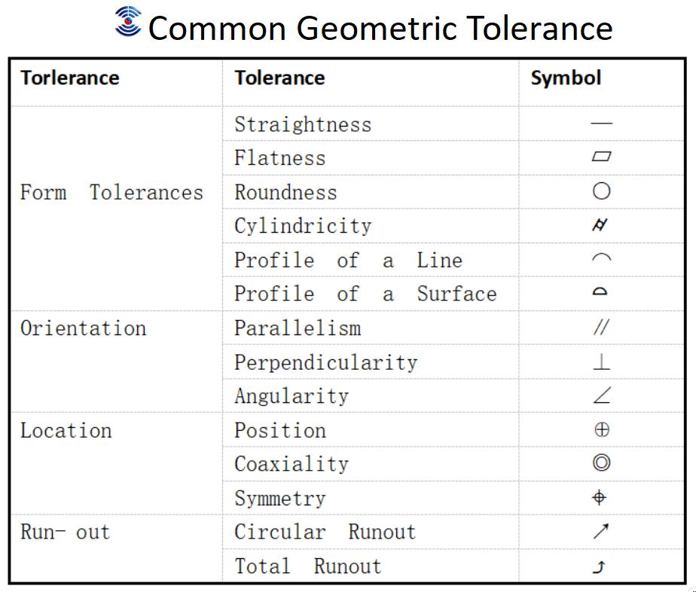Click the Symmetry symbol

point(600,497)
